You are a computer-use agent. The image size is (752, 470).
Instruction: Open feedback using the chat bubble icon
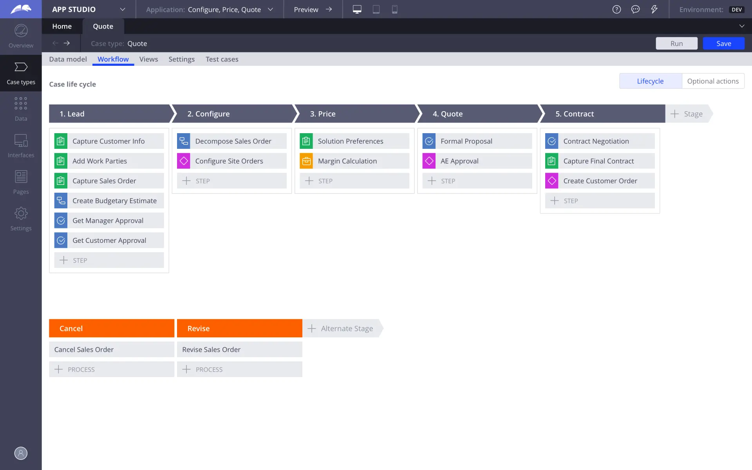pos(635,9)
